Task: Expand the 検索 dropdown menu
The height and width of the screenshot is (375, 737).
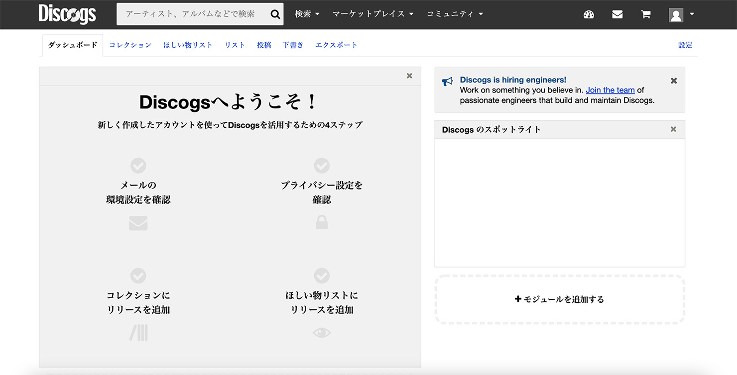Action: coord(307,14)
